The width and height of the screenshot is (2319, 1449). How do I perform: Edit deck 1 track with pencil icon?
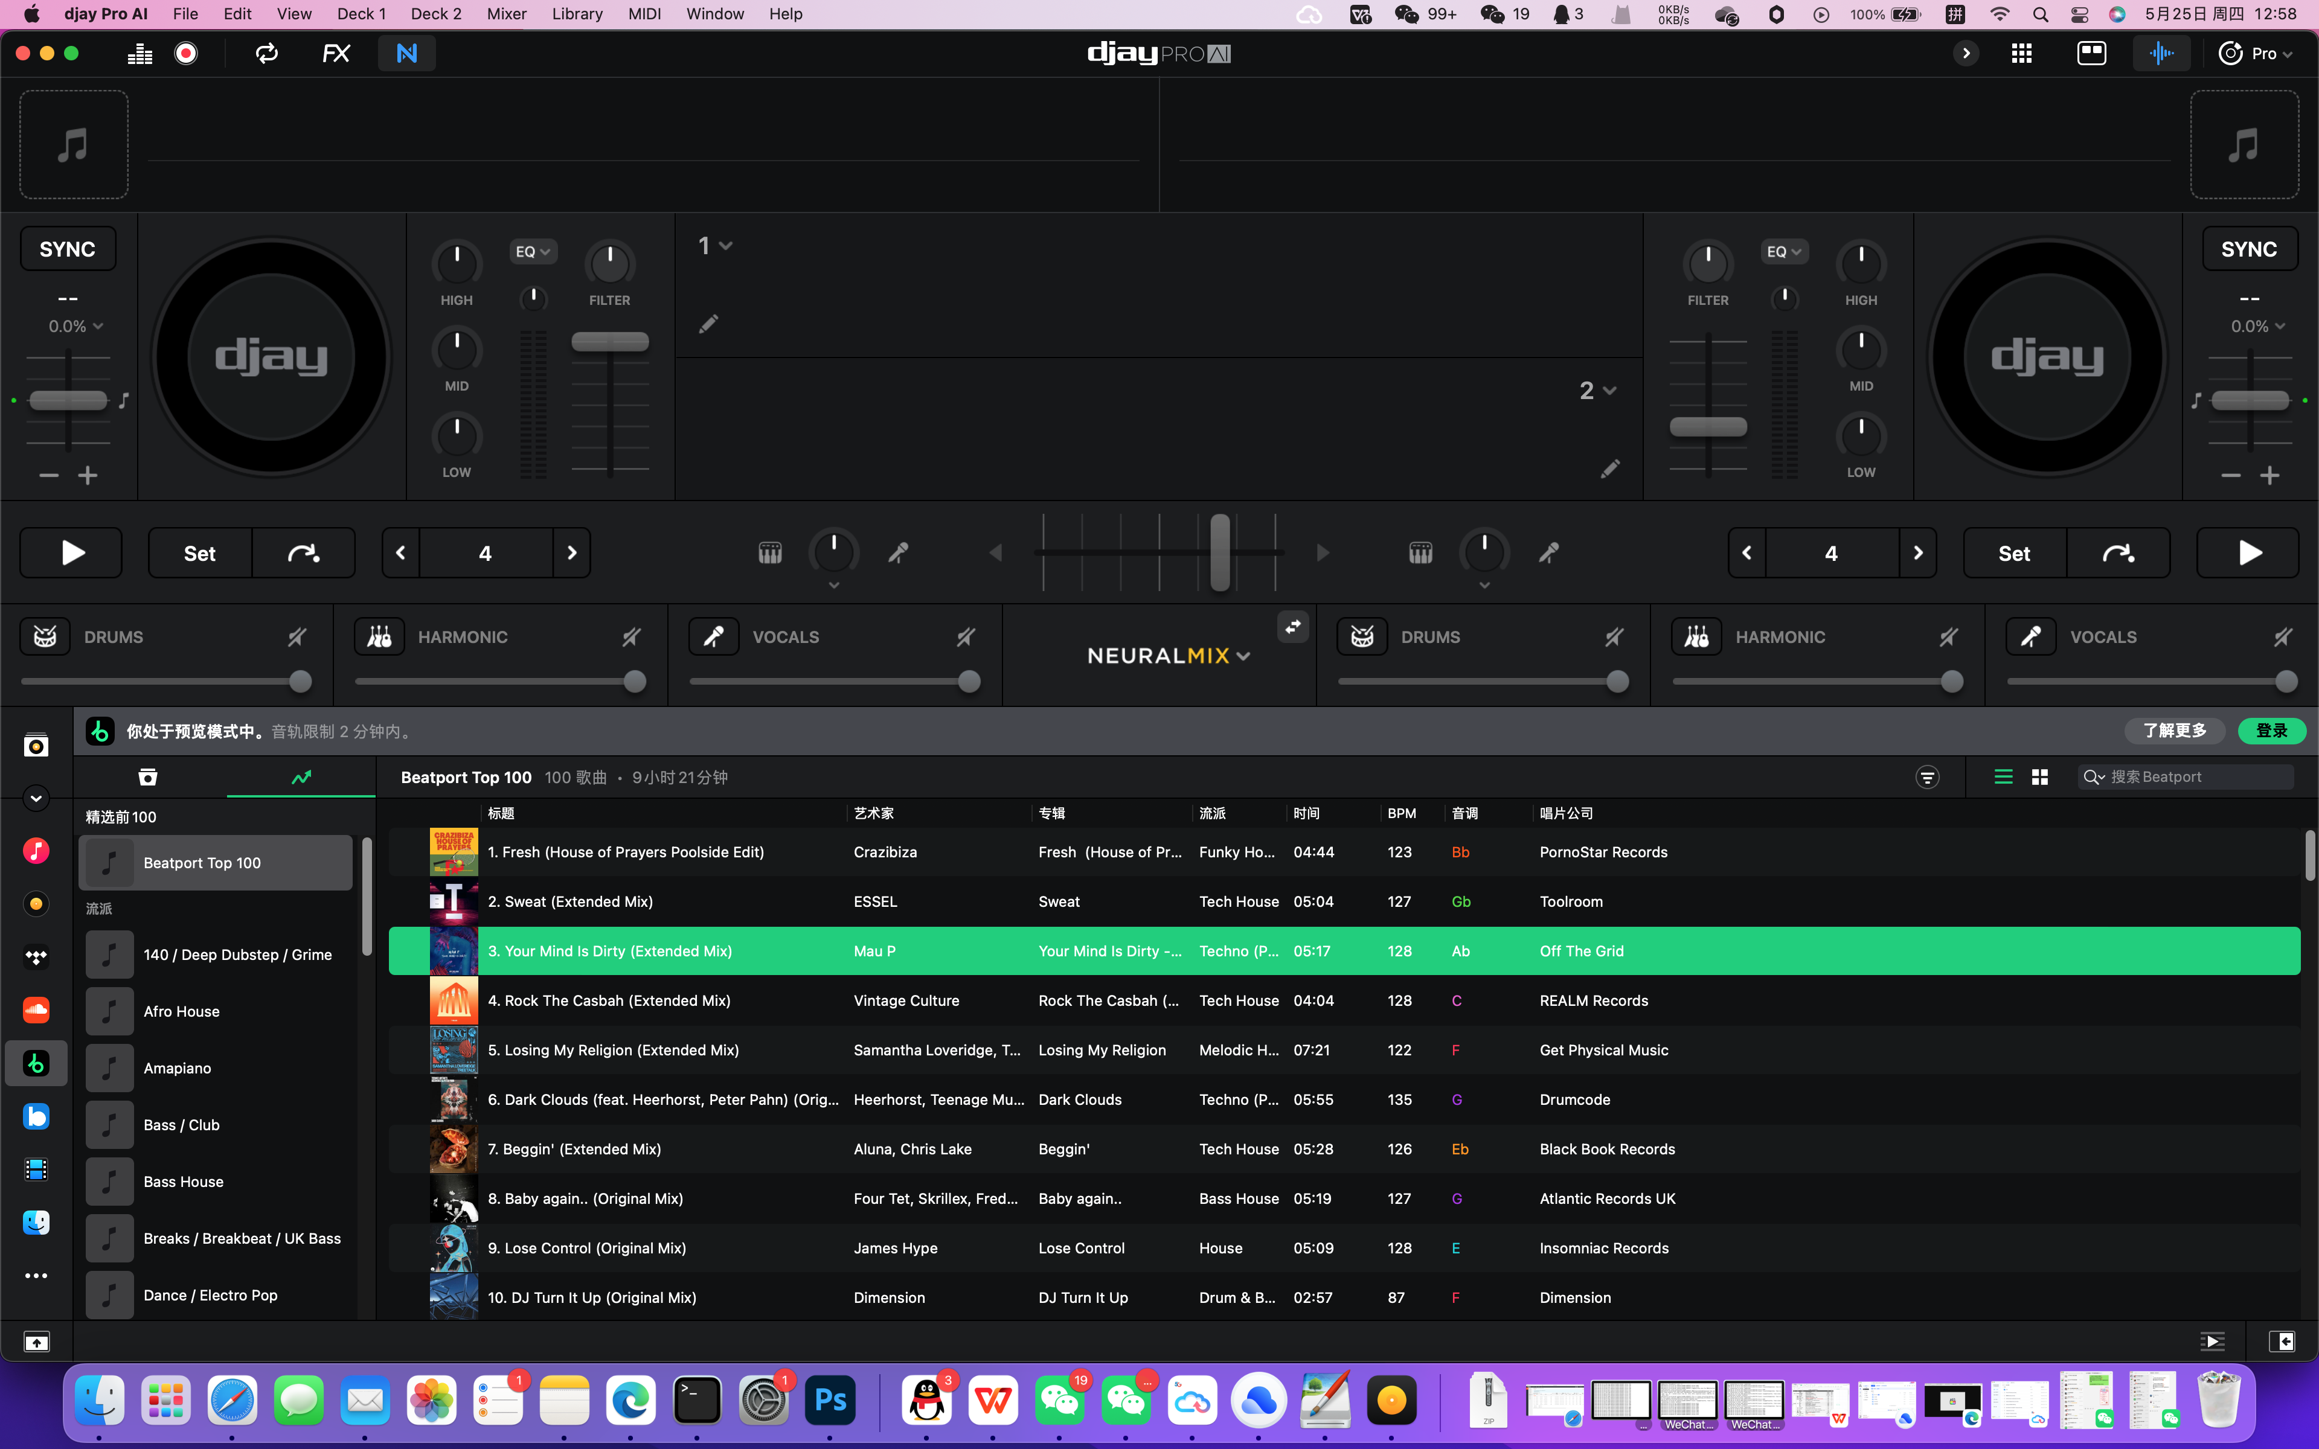pos(708,325)
